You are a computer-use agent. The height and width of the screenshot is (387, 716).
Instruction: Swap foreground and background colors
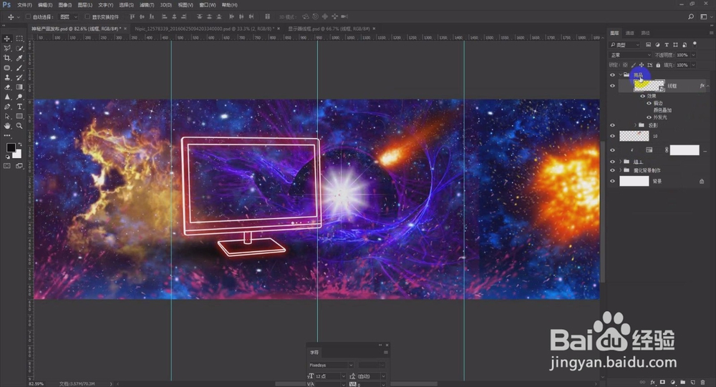[19, 144]
